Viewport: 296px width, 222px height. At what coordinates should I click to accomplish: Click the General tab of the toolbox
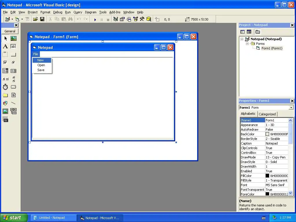click(10, 31)
